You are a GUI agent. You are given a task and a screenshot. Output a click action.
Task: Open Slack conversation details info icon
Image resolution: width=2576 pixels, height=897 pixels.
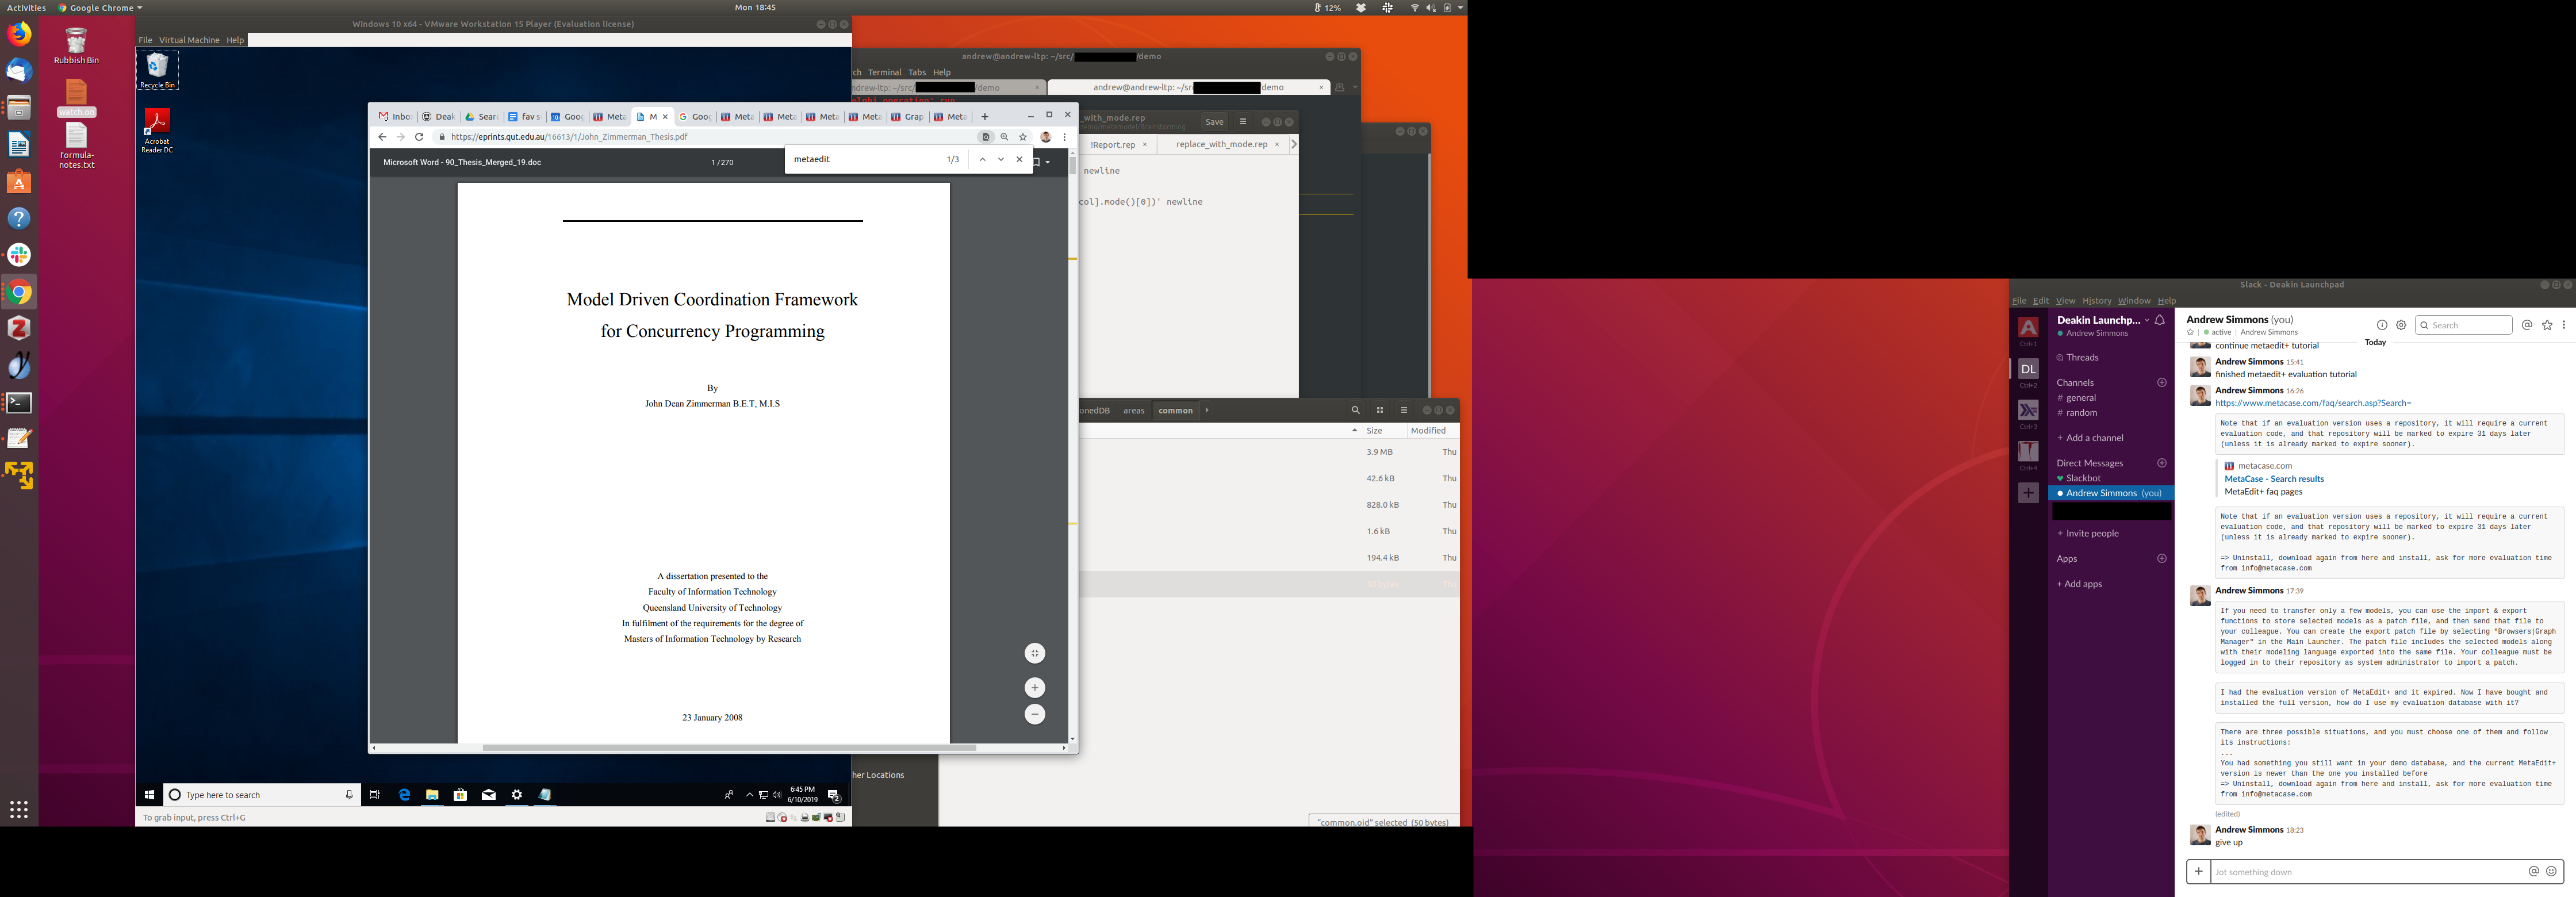2382,325
